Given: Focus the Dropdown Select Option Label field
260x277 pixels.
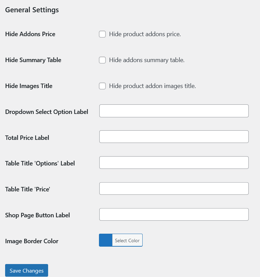Looking at the screenshot, I should (174, 111).
